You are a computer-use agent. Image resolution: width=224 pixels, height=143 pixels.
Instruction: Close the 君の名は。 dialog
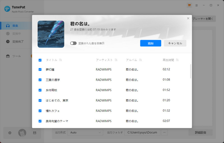click(188, 18)
